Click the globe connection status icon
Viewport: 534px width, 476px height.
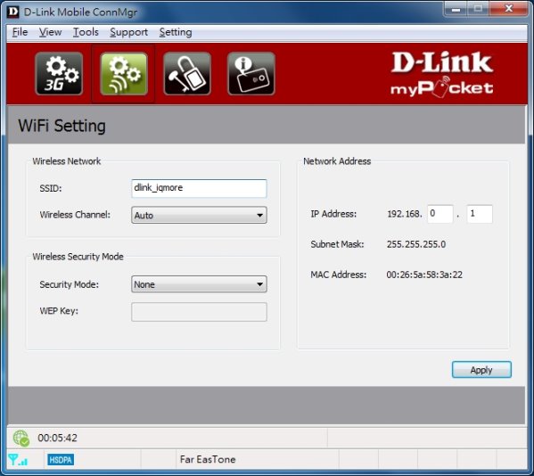coord(21,438)
